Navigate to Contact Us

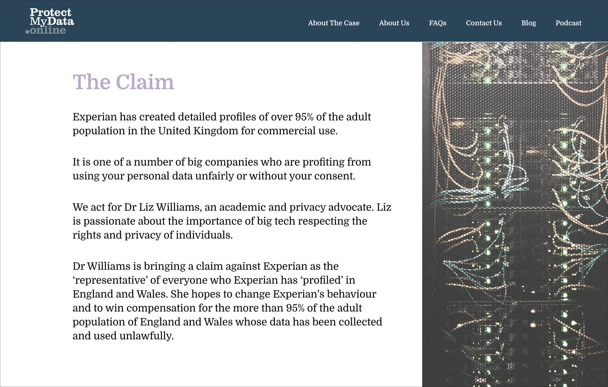(484, 23)
